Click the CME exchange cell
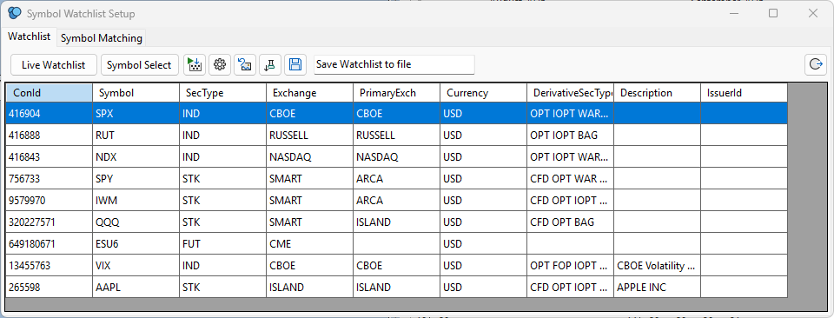The height and width of the screenshot is (318, 834). 309,243
